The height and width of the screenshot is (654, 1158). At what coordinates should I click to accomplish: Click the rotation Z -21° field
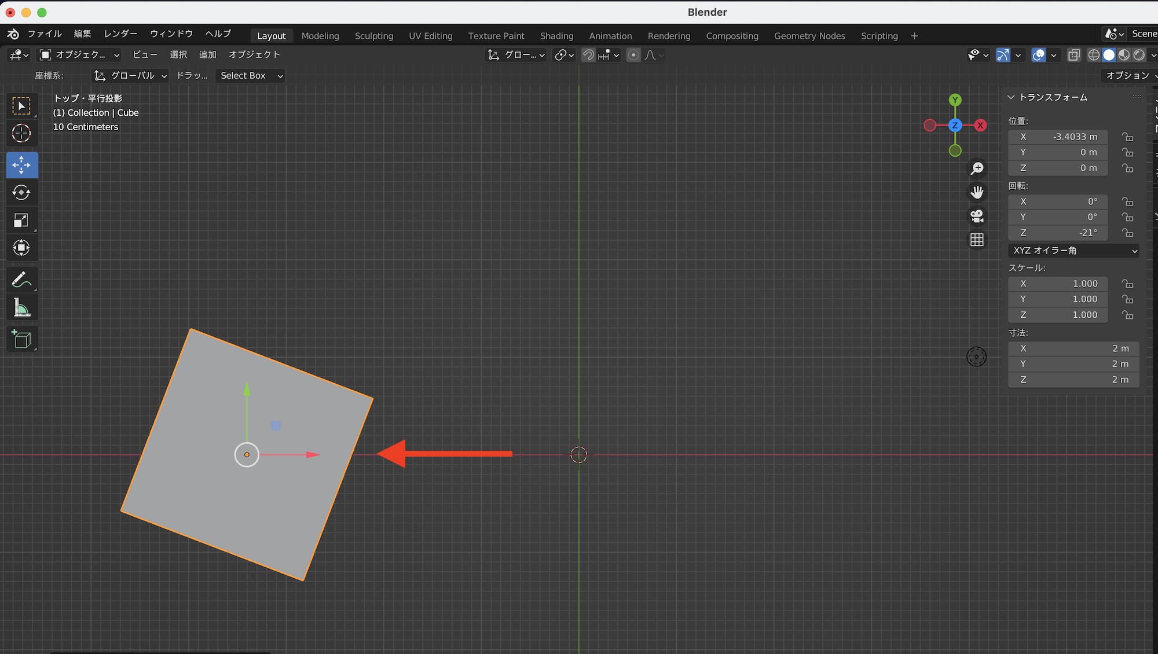tap(1057, 233)
